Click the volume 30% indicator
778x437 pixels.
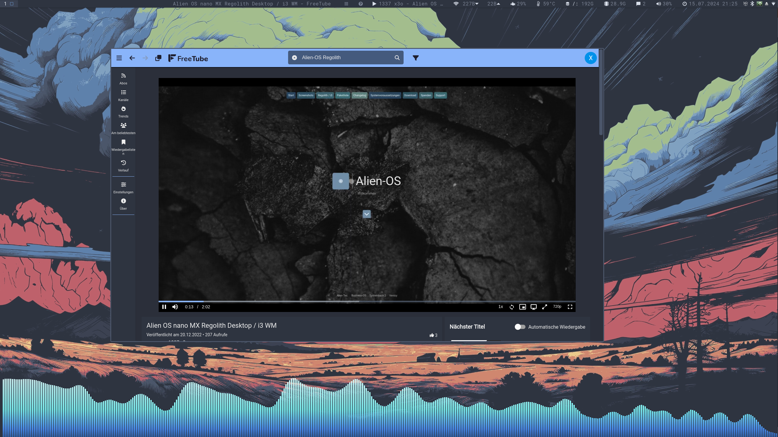[x=664, y=4]
